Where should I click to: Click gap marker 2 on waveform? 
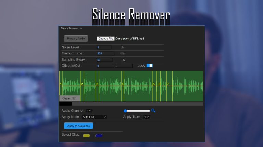(82, 84)
